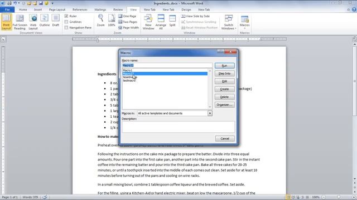Click Arrange All windows
Viewport: 357px width, 200px height.
click(x=161, y=22)
